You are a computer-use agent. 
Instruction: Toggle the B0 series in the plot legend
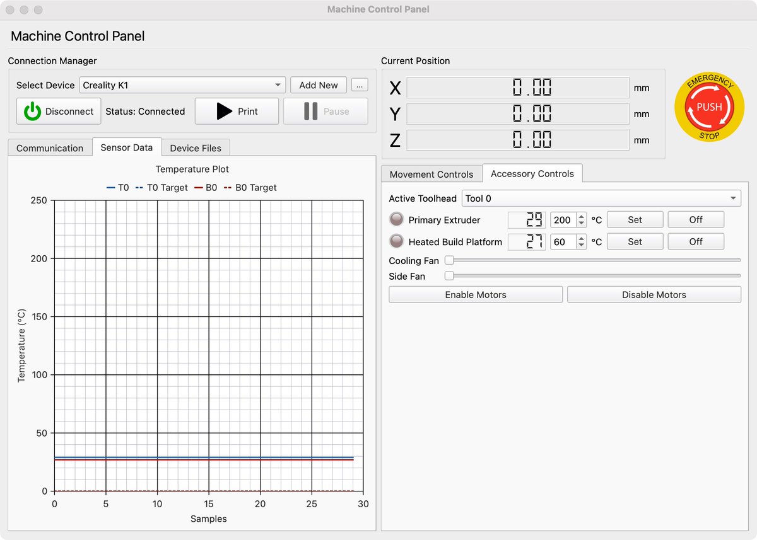click(x=206, y=188)
